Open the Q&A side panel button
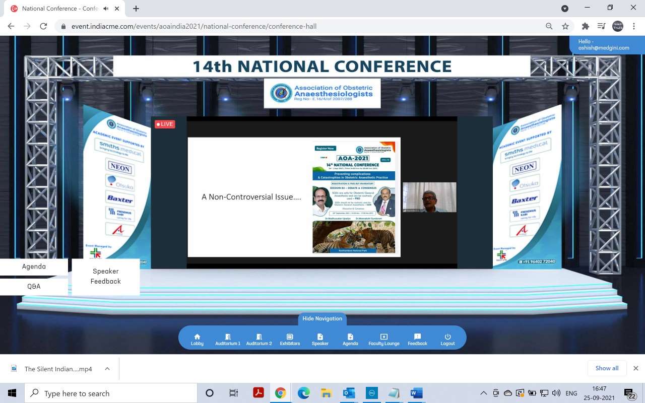The width and height of the screenshot is (645, 403). click(34, 286)
